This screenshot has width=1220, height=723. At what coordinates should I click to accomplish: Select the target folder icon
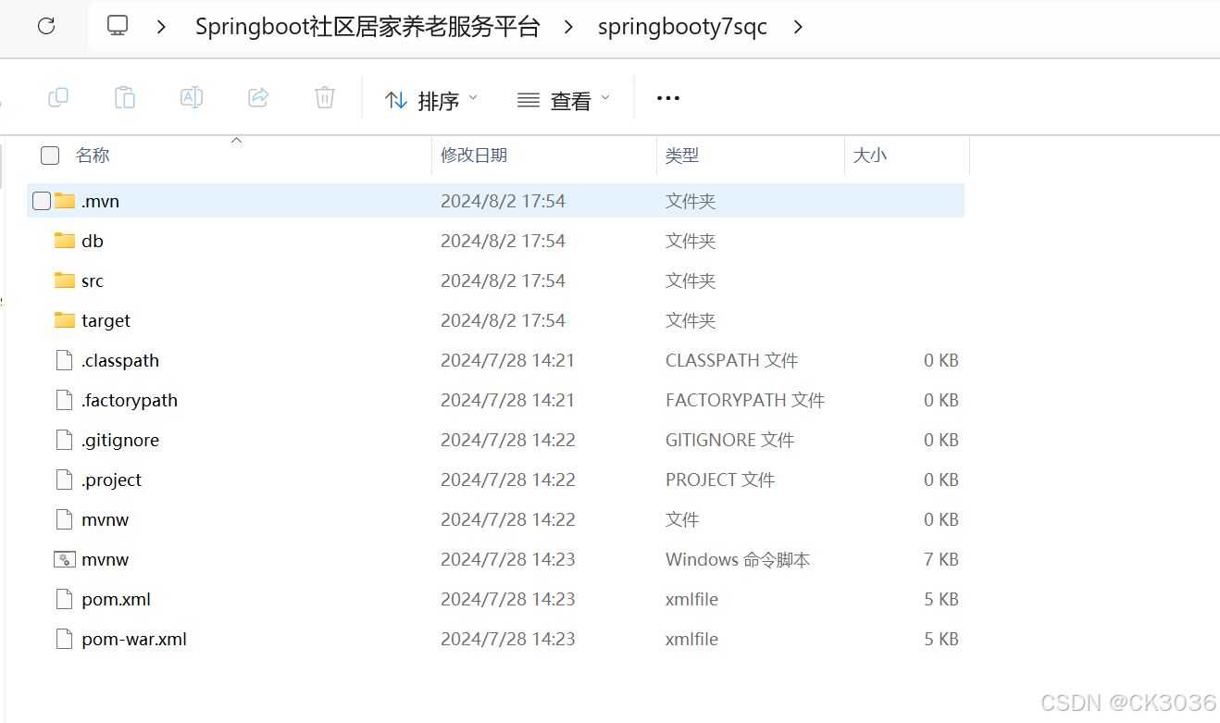pyautogui.click(x=65, y=320)
